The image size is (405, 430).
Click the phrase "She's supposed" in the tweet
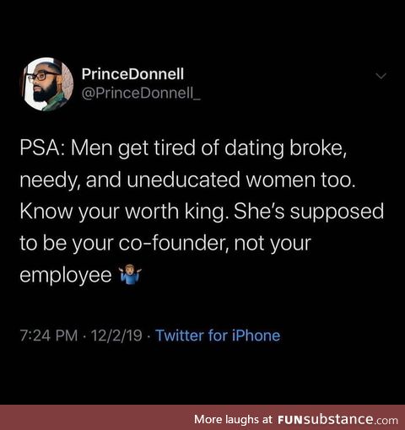(x=309, y=212)
